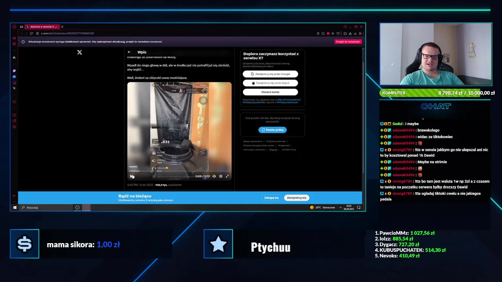The width and height of the screenshot is (502, 282).
Task: Click Zarejestruj się przez Apple
Action: (270, 83)
